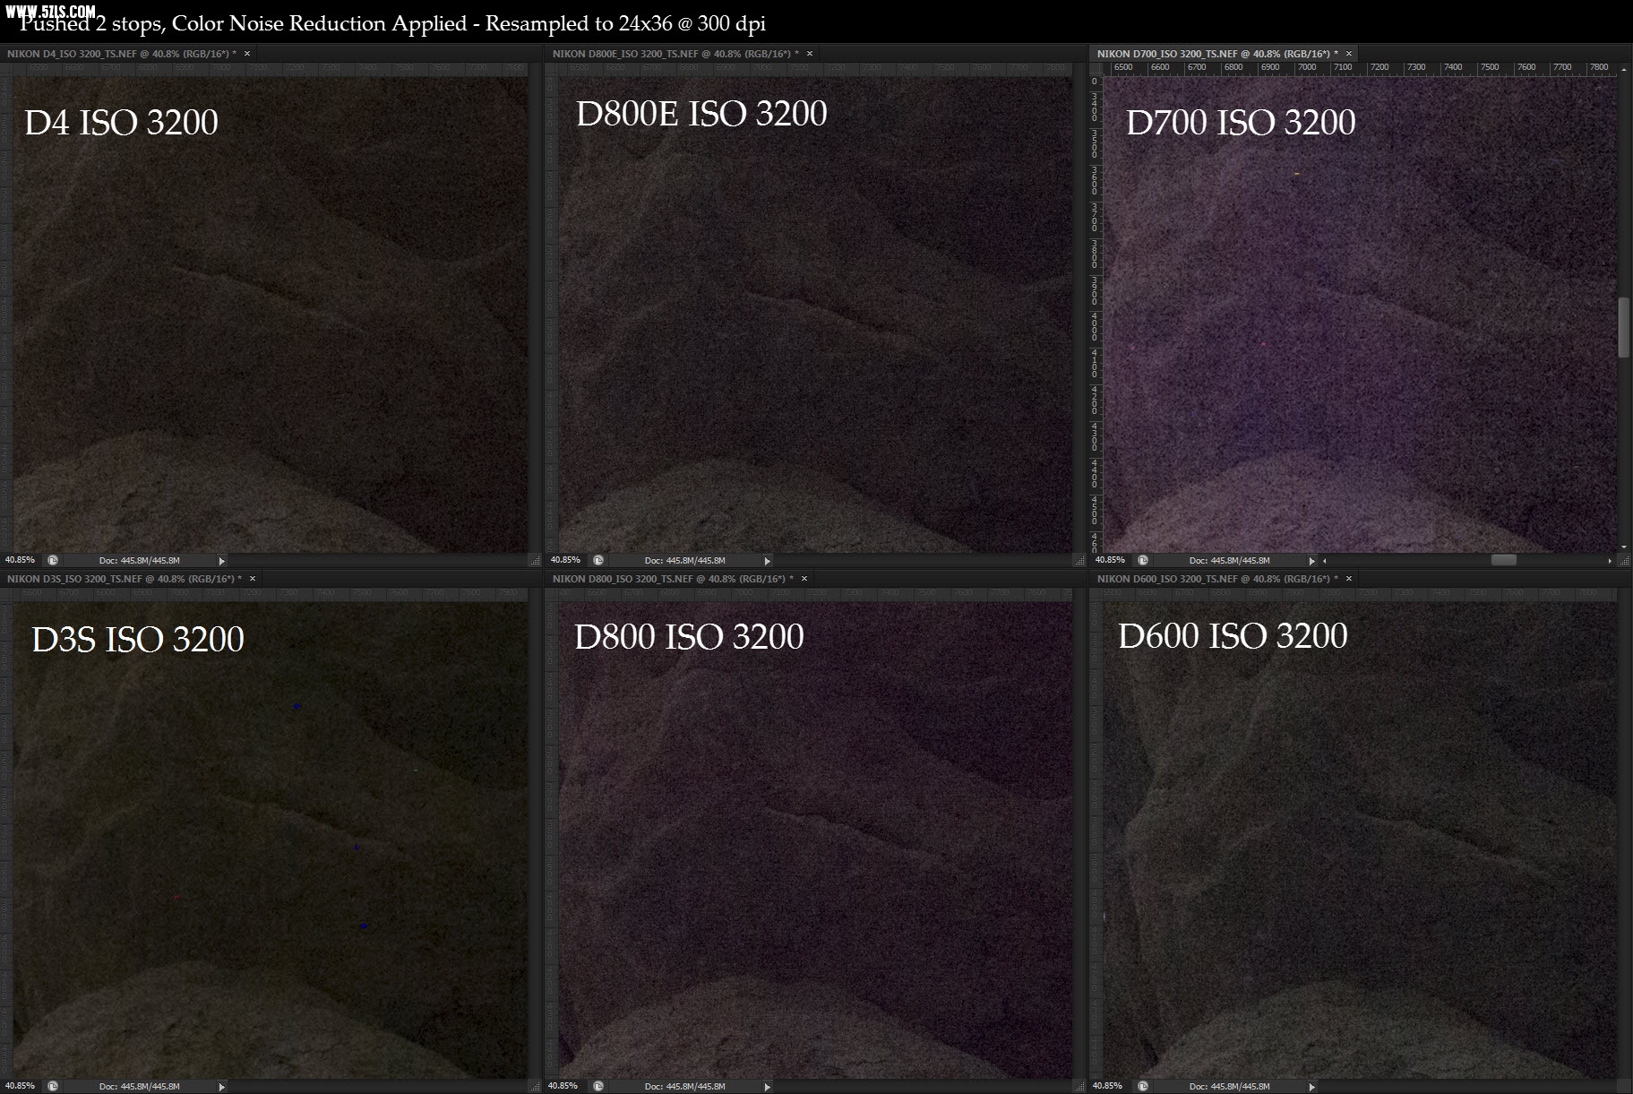Click the D800E ISO 3200 label text
1633x1094 pixels.
[x=701, y=113]
